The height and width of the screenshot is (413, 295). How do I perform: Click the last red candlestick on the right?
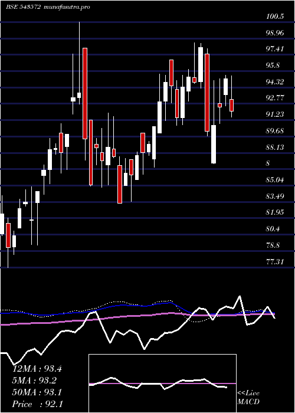coord(231,105)
